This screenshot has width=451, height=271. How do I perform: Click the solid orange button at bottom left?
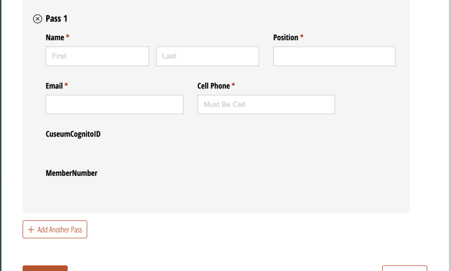[45, 268]
